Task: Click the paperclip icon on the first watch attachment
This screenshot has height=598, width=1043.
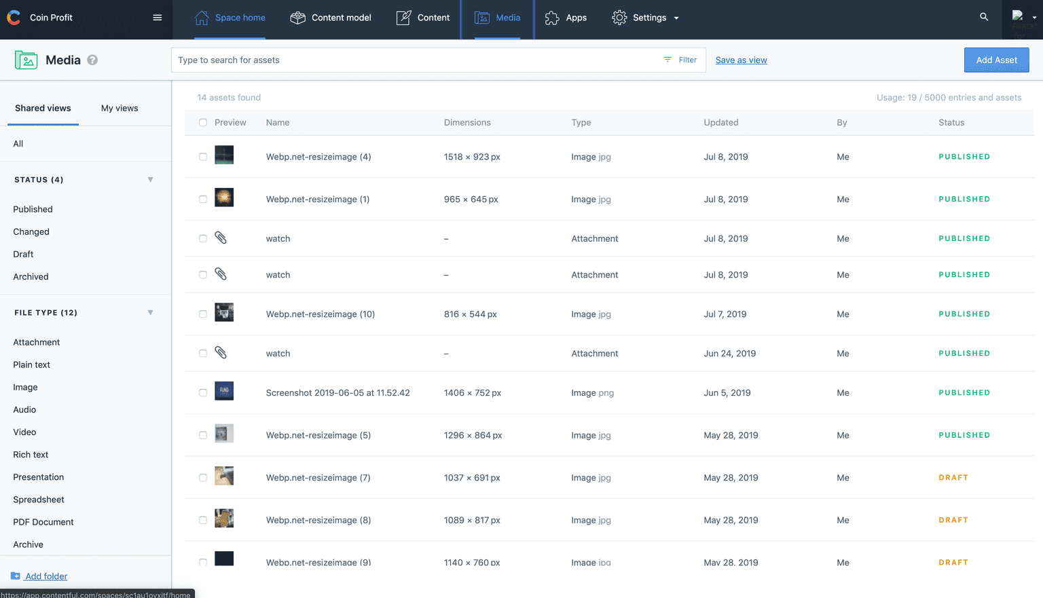Action: [x=221, y=238]
